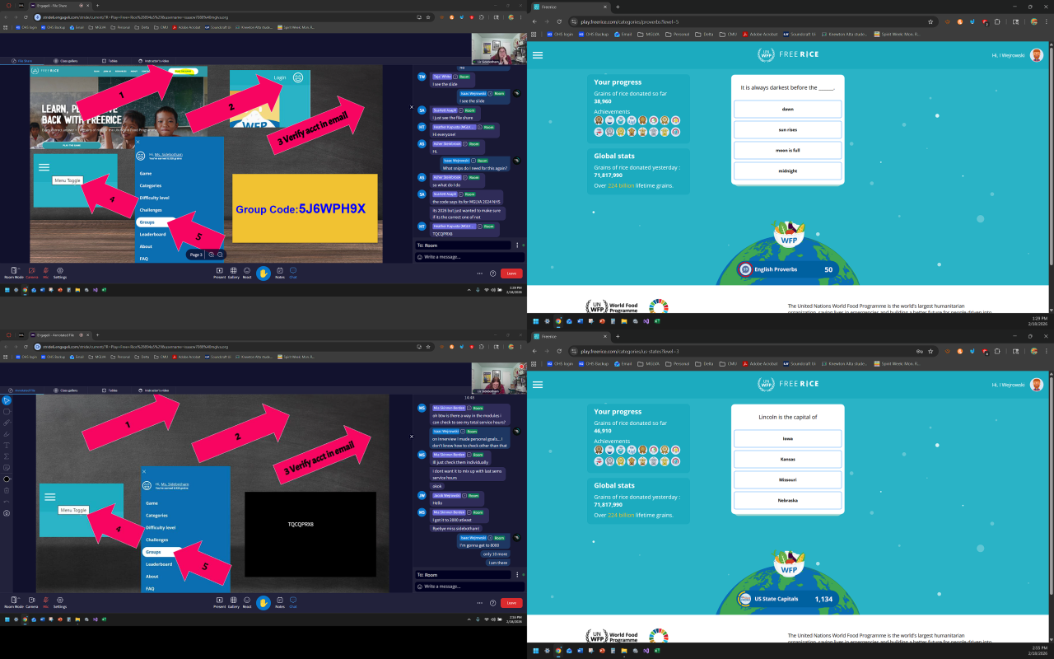Open Class gallery tab in top Engageli window
Image resolution: width=1054 pixels, height=659 pixels.
click(x=66, y=61)
